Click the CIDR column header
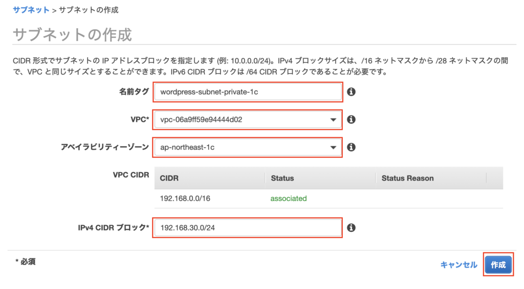This screenshot has width=524, height=289. coord(169,178)
